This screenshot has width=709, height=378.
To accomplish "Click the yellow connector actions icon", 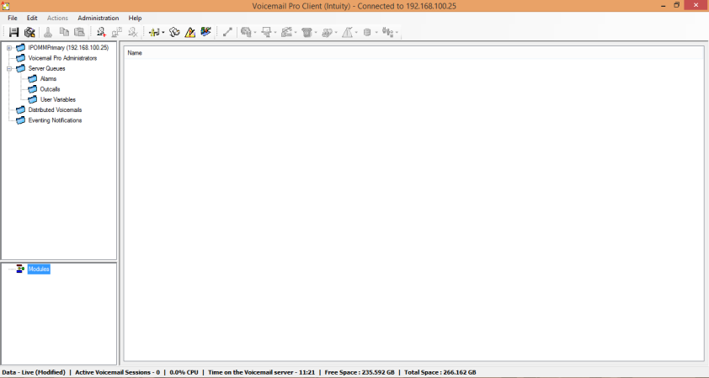I will pyautogui.click(x=154, y=32).
